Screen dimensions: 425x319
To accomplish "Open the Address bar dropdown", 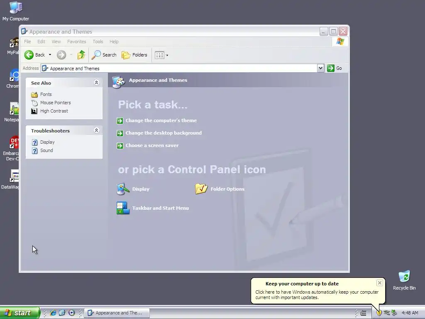I will [x=320, y=68].
